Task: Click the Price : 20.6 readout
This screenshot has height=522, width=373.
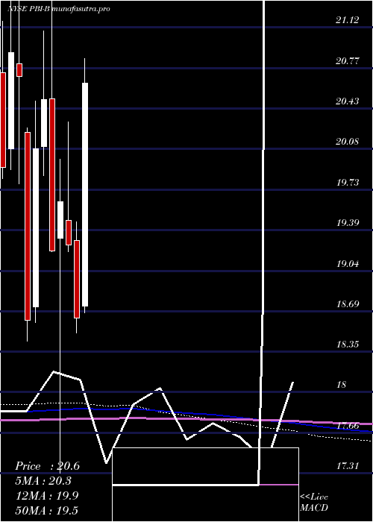Action: tap(47, 466)
